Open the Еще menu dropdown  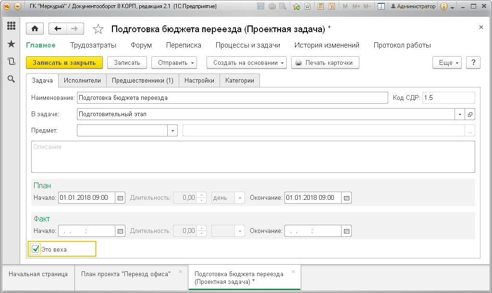click(447, 62)
